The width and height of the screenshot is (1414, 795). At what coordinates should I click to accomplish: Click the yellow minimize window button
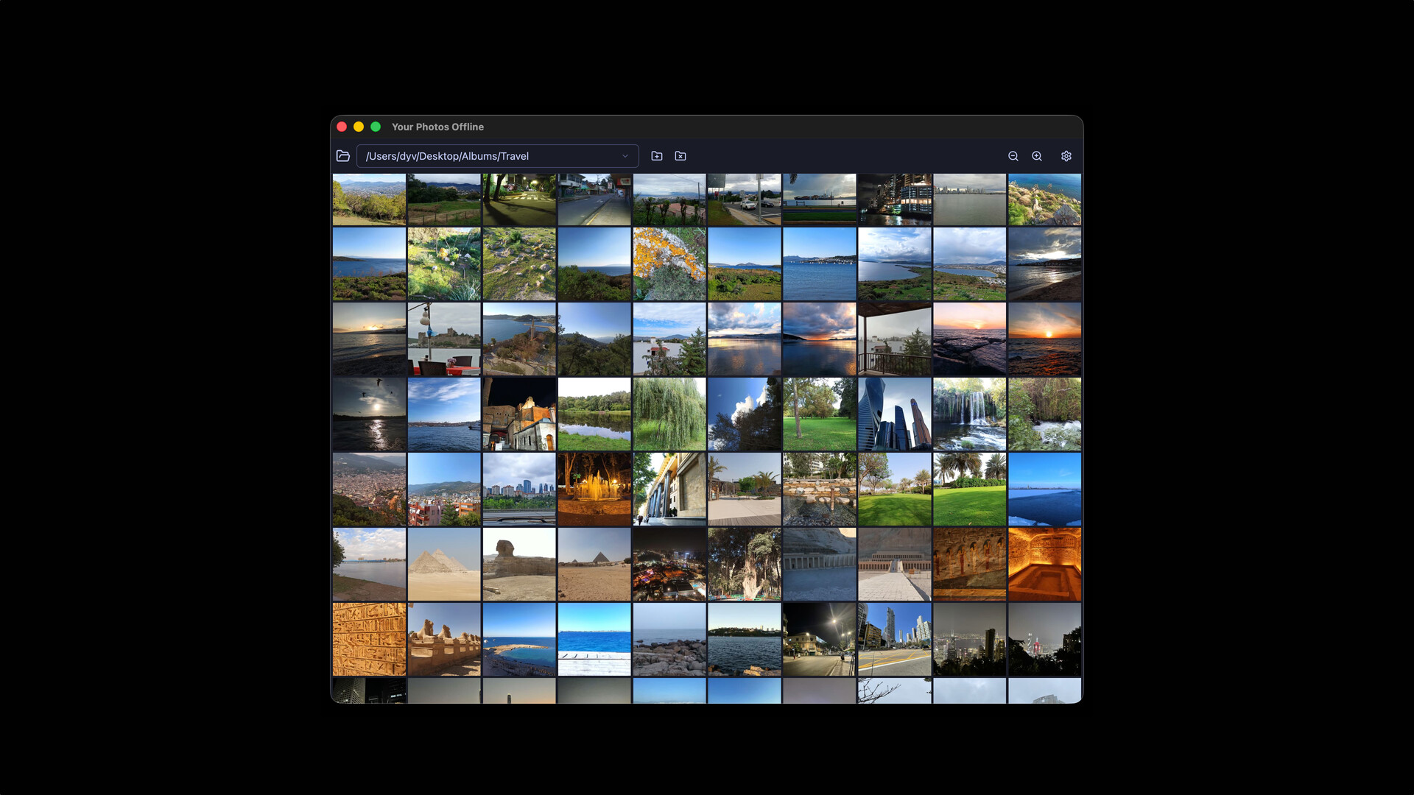click(x=359, y=127)
